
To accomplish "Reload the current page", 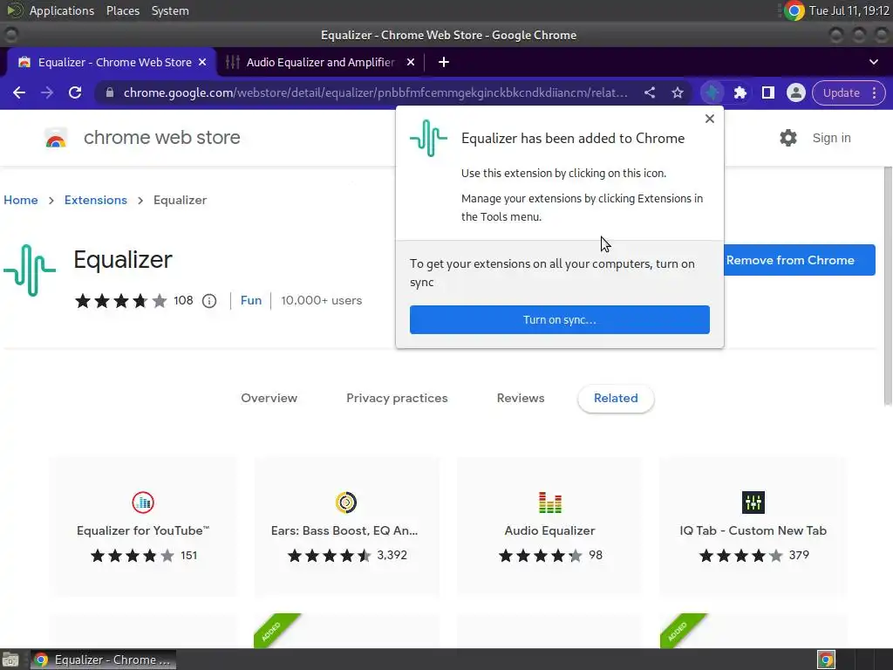I will [75, 92].
